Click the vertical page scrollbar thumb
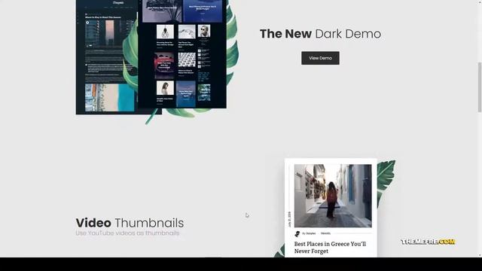482x271 pixels. 480,87
